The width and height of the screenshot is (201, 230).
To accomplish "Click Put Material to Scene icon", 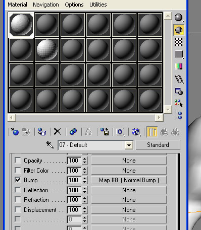I will click(26, 132).
